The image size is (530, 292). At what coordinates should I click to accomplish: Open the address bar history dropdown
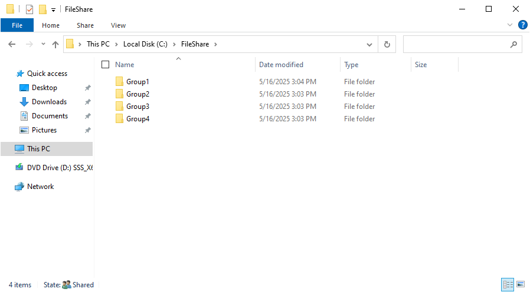(369, 45)
